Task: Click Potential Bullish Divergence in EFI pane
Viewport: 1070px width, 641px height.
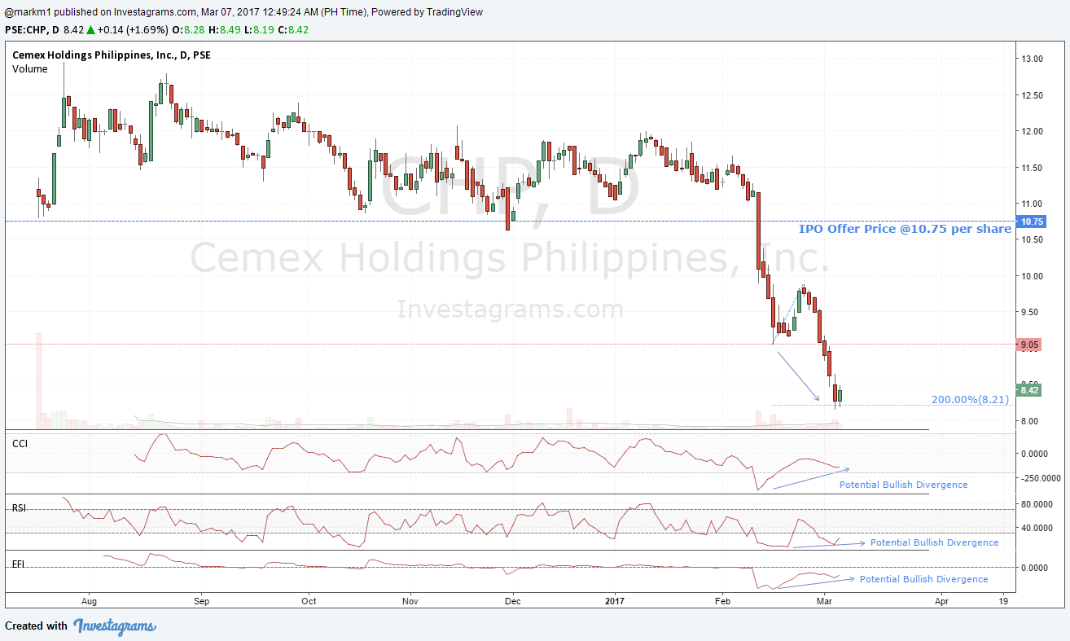Action: [924, 579]
